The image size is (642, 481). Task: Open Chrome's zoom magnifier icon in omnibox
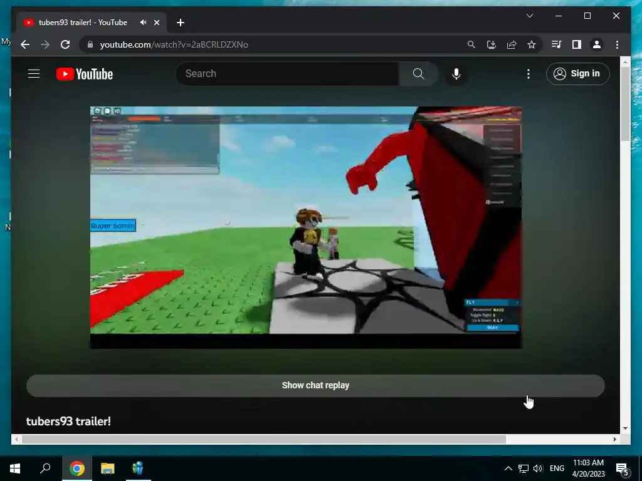click(471, 44)
